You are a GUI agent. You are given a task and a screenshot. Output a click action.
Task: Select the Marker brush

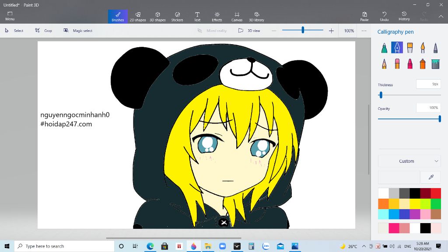384,48
